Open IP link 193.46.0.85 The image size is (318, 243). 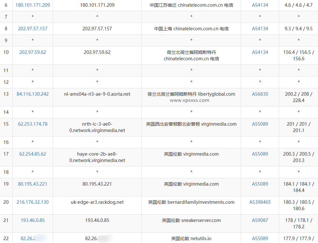tap(33, 220)
